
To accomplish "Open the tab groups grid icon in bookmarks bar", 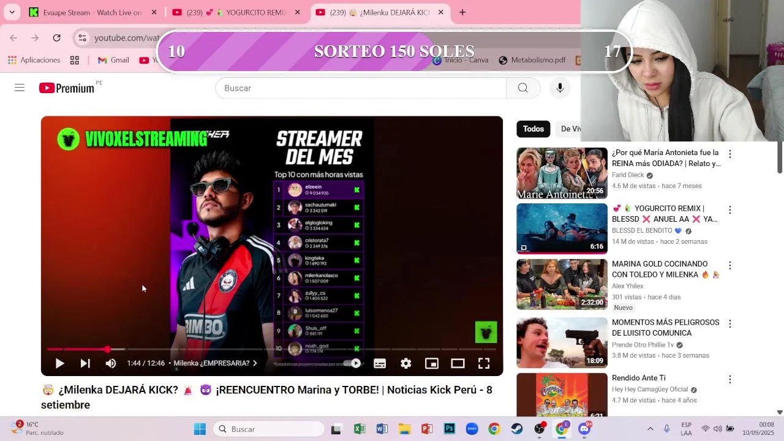I will click(75, 60).
